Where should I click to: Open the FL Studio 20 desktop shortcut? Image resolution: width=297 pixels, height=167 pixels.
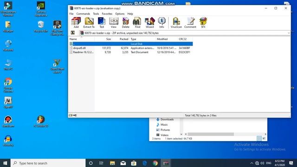[x=41, y=122]
